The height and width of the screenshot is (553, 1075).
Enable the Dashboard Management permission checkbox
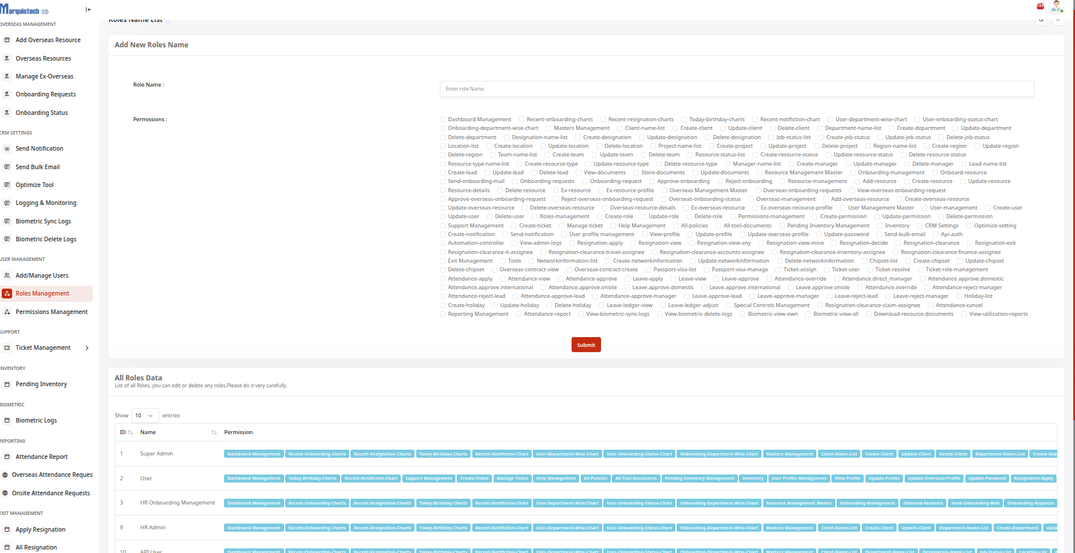[443, 120]
